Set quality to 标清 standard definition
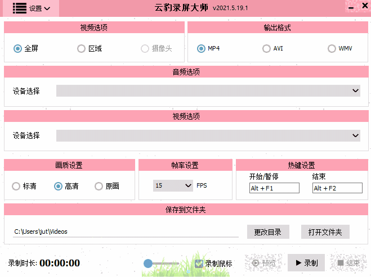 (x=16, y=186)
